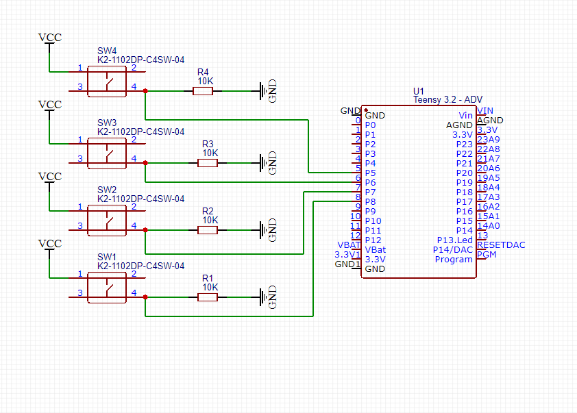Select resistor R1
Viewport: 577px width, 413px height.
(x=209, y=297)
